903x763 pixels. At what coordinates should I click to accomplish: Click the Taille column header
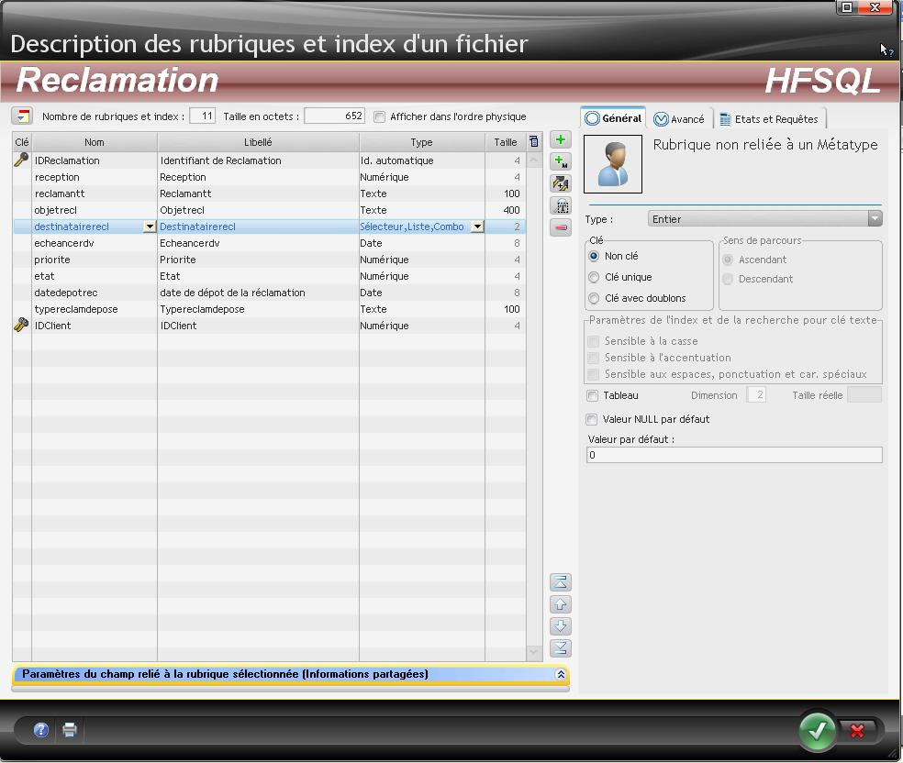click(x=505, y=142)
